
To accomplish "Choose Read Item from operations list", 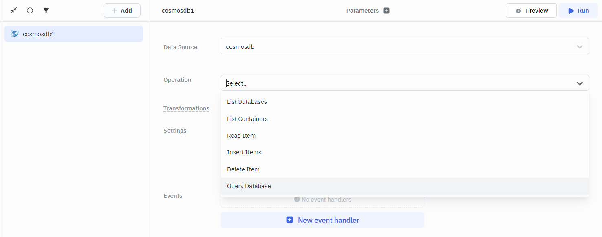I will [x=241, y=136].
